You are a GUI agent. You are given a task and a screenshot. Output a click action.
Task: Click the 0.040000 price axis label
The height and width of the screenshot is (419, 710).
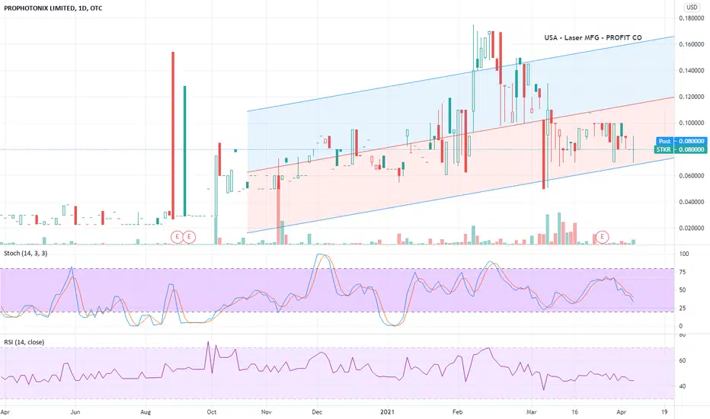coord(692,202)
